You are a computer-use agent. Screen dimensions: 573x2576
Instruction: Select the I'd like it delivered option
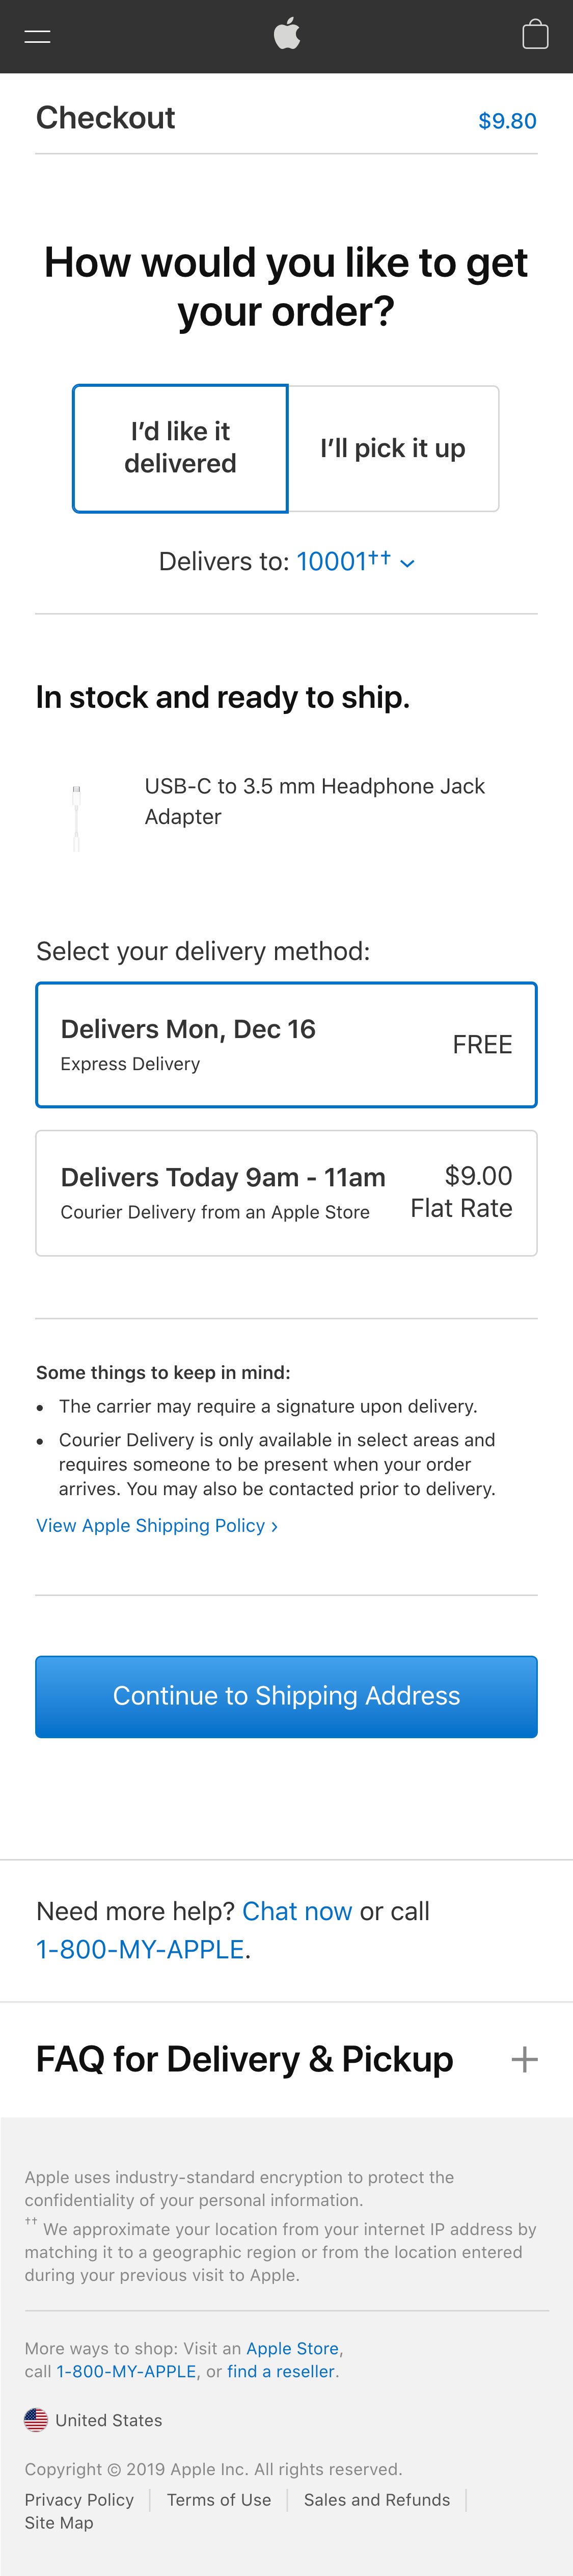(x=180, y=448)
